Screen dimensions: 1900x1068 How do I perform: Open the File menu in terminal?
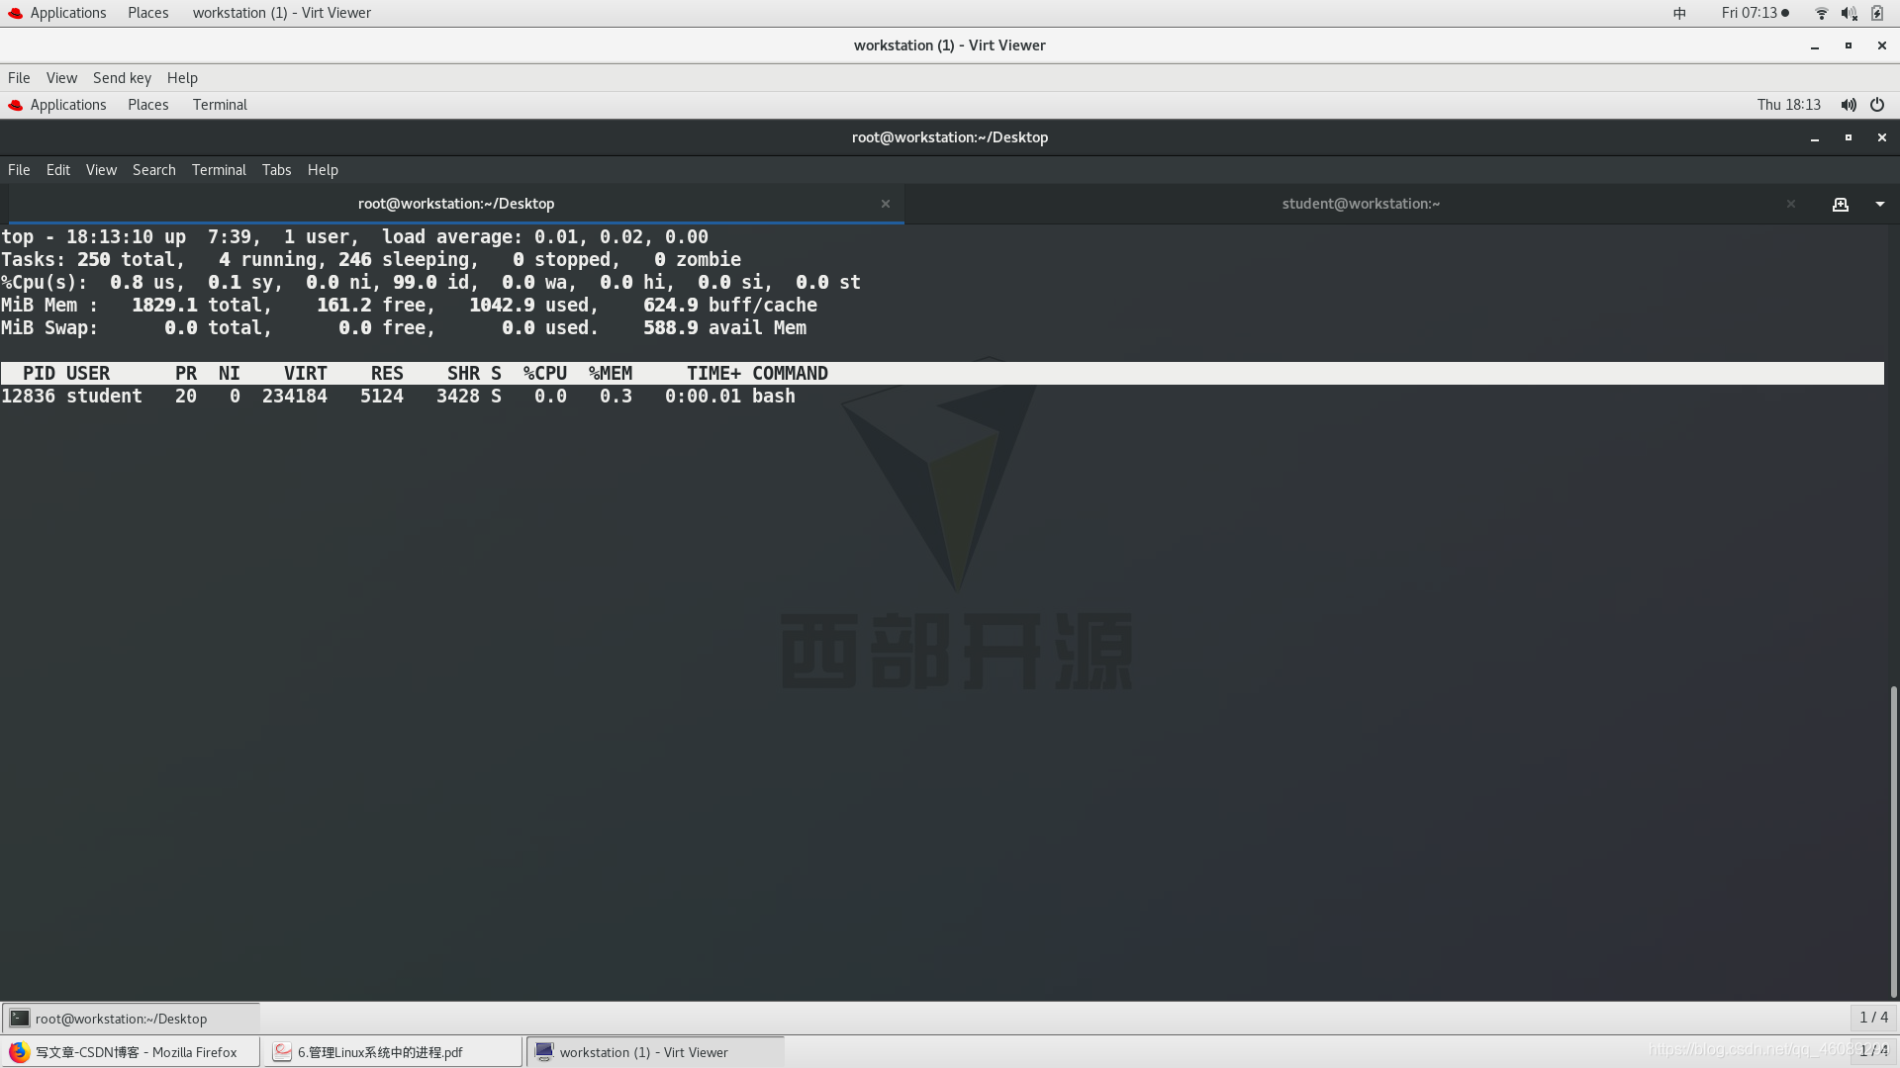pyautogui.click(x=18, y=169)
